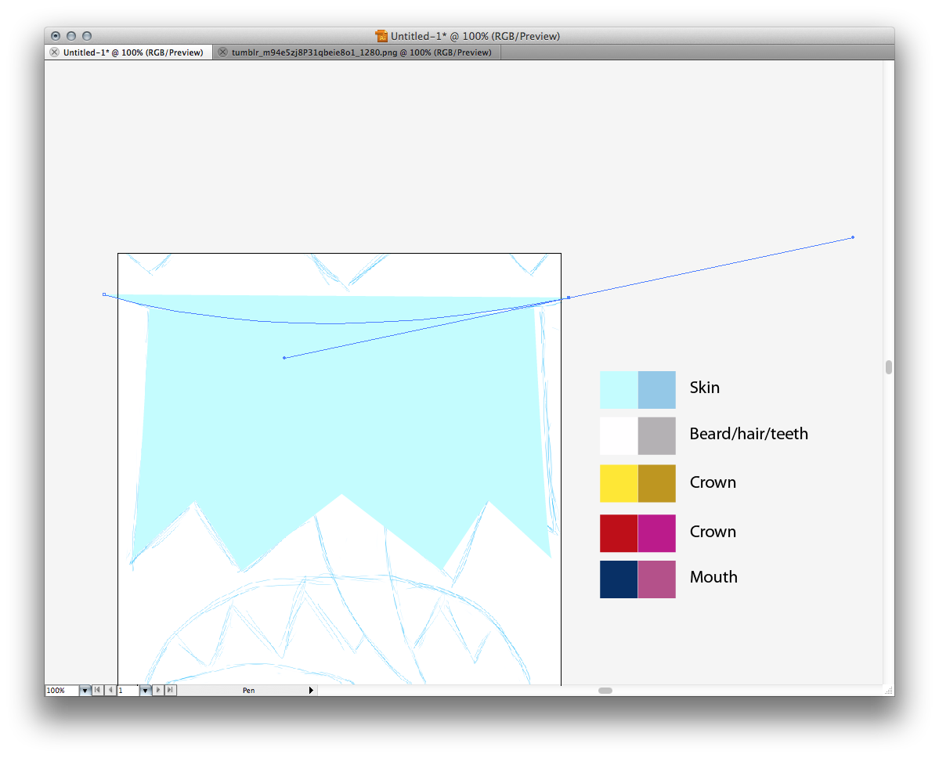The height and width of the screenshot is (758, 939).
Task: Open the zoom level dropdown arrow
Action: (x=85, y=691)
